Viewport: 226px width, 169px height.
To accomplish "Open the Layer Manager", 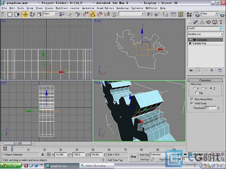I will (165, 14).
